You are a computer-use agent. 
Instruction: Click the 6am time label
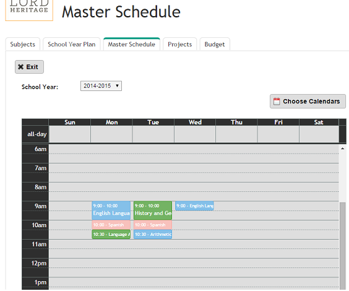[40, 149]
